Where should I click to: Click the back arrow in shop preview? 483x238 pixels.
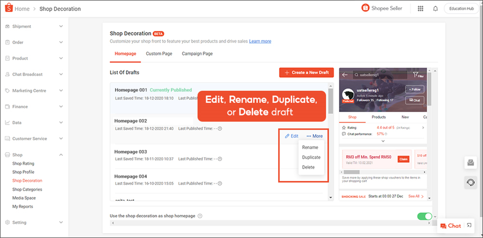[x=345, y=75]
